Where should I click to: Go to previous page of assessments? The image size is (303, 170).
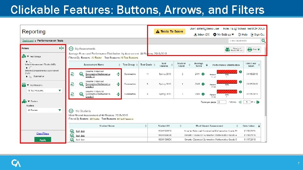point(240,102)
